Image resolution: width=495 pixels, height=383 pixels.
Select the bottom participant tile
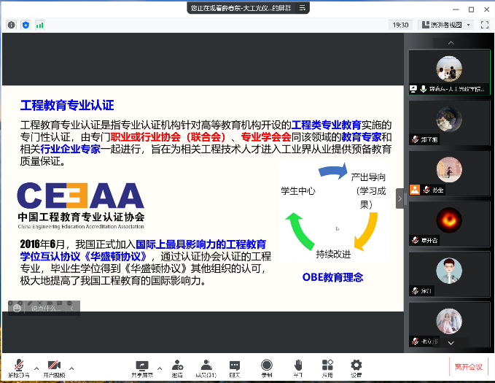click(x=449, y=325)
